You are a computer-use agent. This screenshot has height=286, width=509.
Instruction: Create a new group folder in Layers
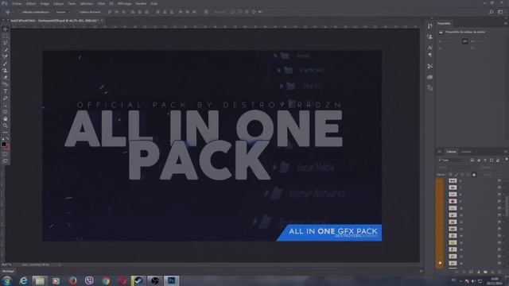[x=486, y=272]
